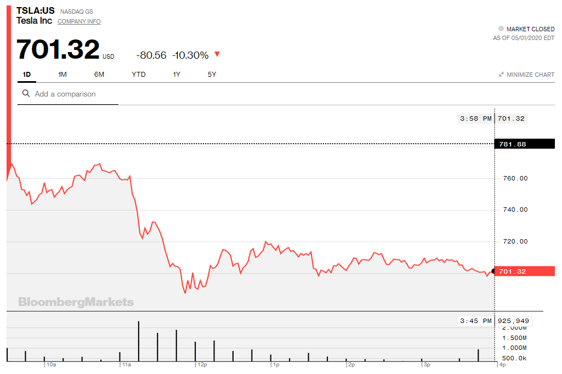
Task: Switch to the 1M time range
Action: coord(62,74)
